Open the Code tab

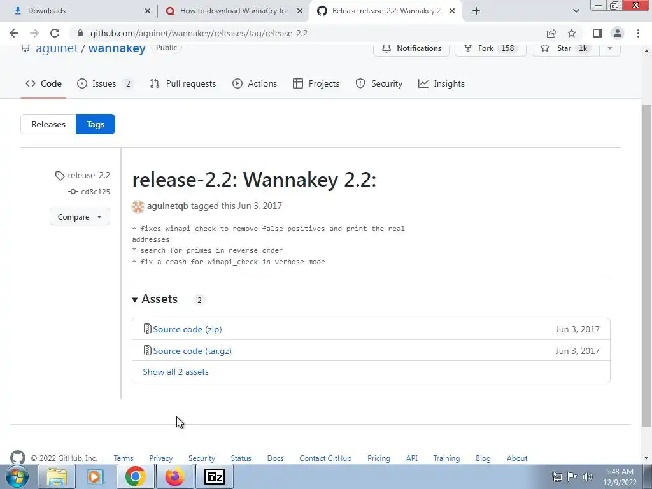click(x=43, y=83)
